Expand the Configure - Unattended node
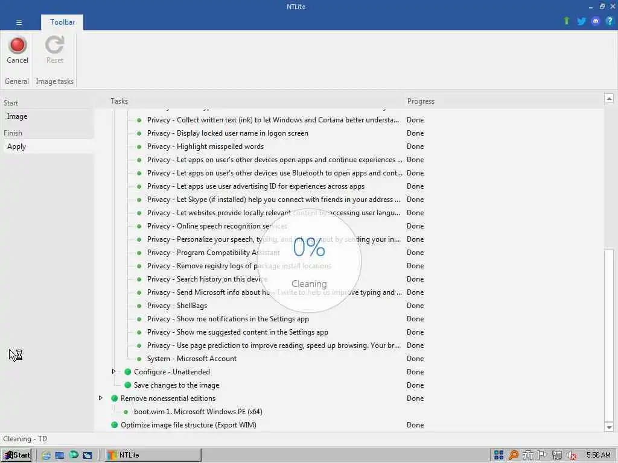The width and height of the screenshot is (618, 463). [114, 371]
